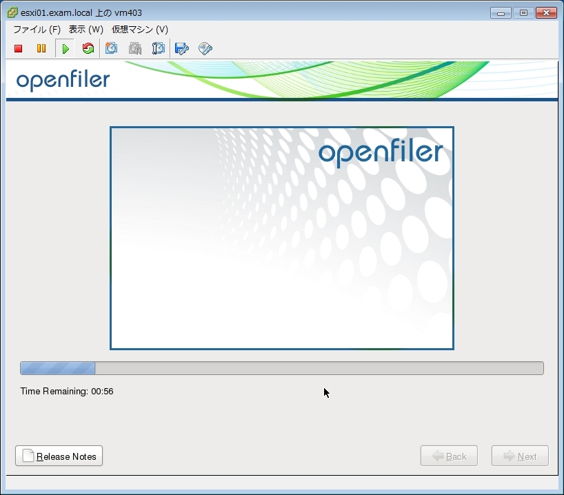
Task: Suspend the VM with the pause icon
Action: pyautogui.click(x=41, y=48)
